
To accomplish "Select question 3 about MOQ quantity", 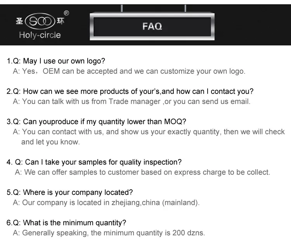I will tap(96, 121).
